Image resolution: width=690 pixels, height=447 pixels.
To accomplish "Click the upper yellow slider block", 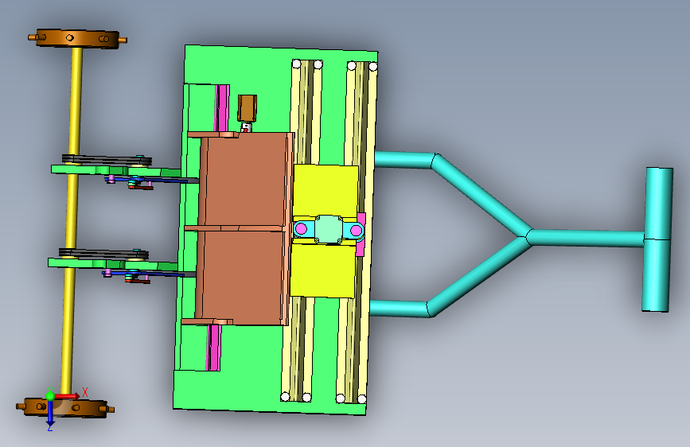I will pos(326,191).
